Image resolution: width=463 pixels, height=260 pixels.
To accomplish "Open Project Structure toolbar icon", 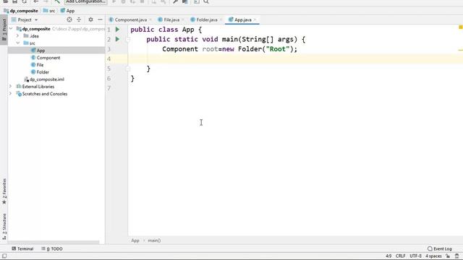I will coord(185,1).
